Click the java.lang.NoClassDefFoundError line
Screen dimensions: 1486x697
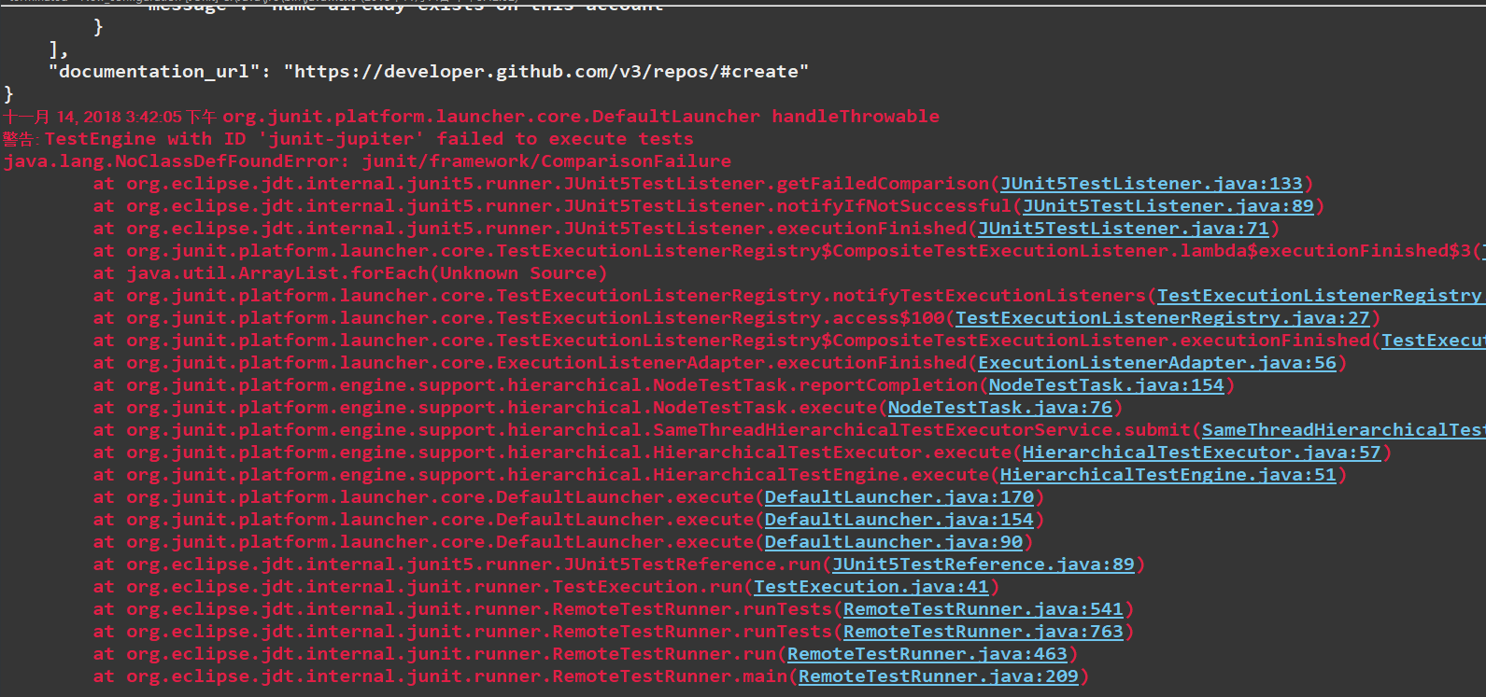[367, 161]
